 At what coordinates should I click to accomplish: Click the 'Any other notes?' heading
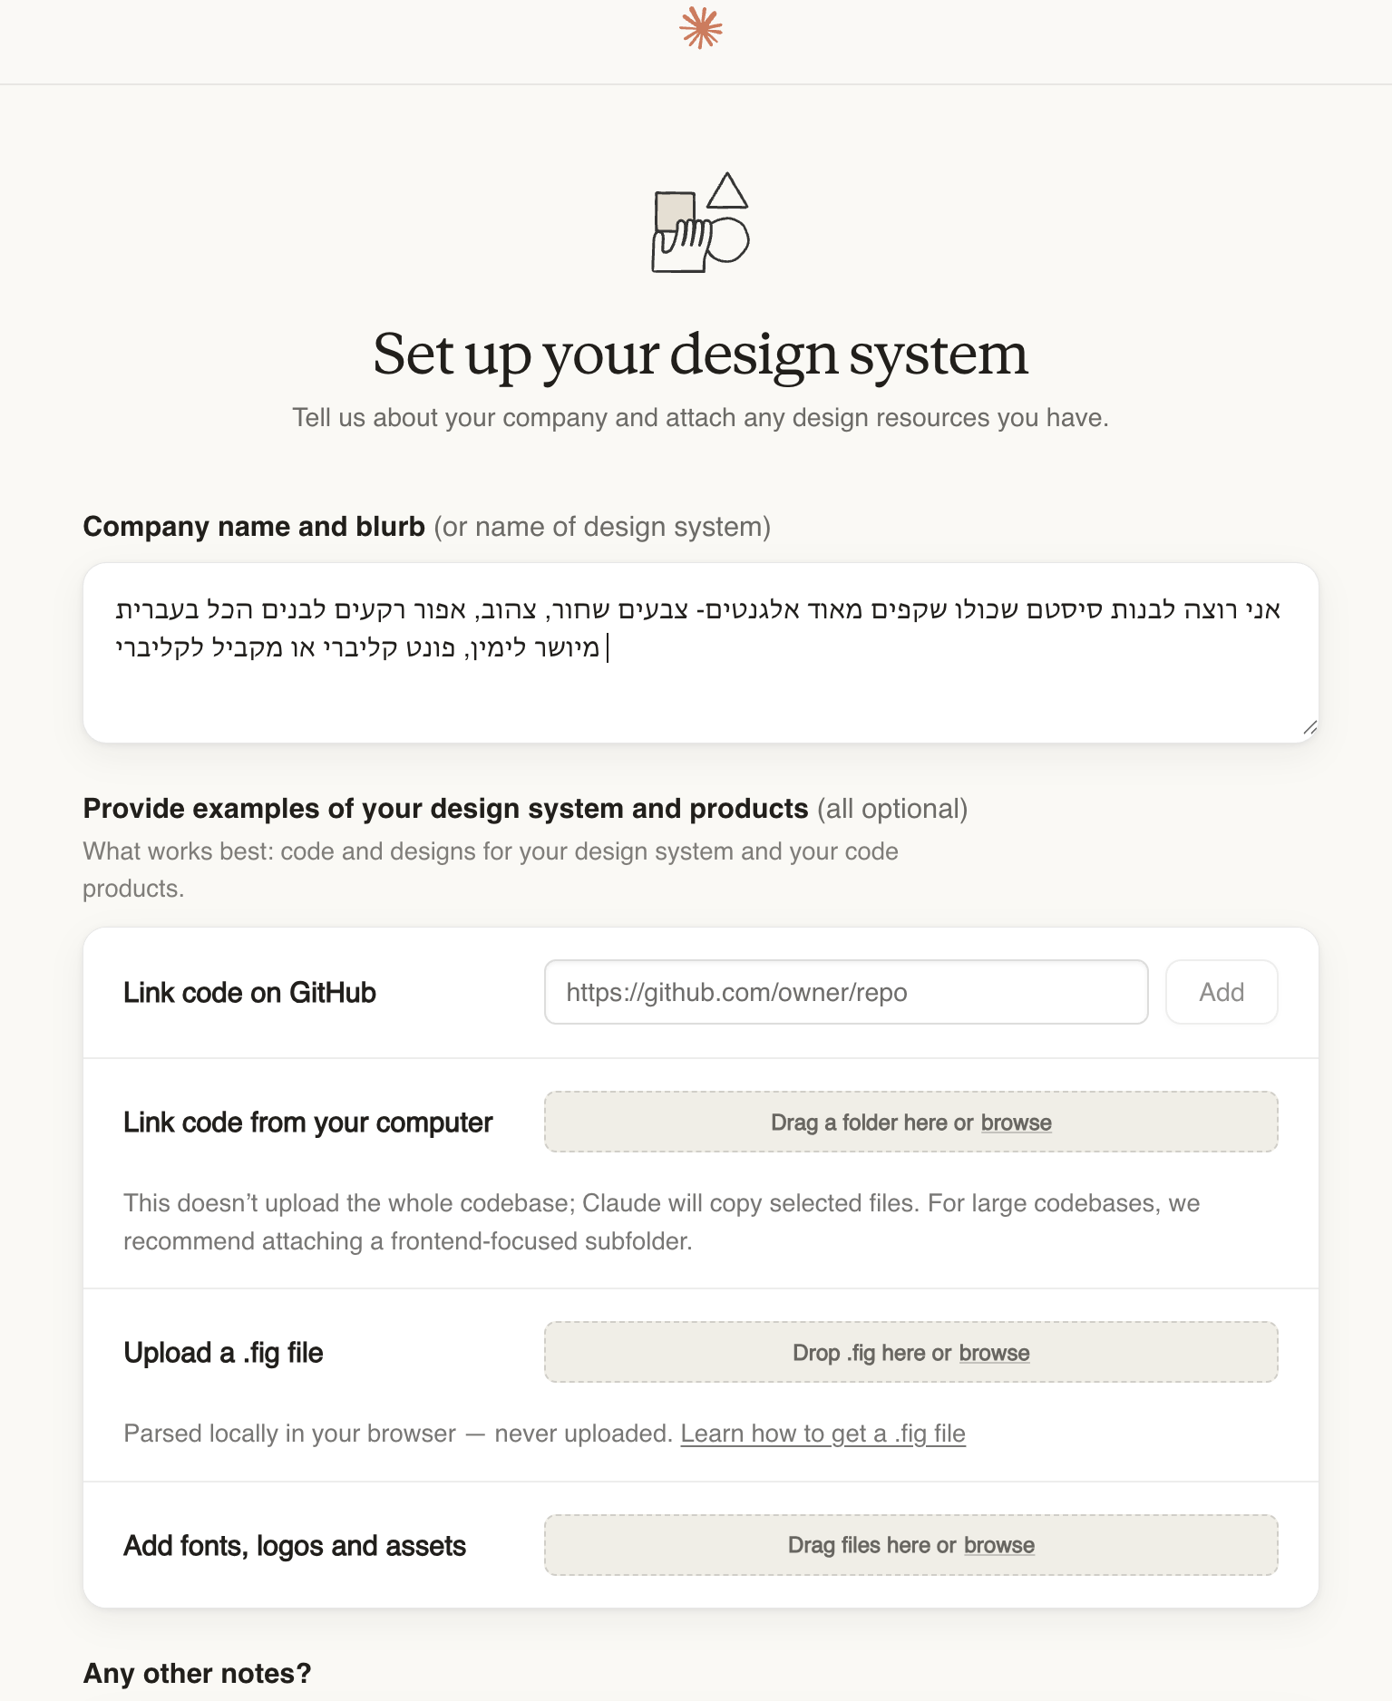[197, 1673]
